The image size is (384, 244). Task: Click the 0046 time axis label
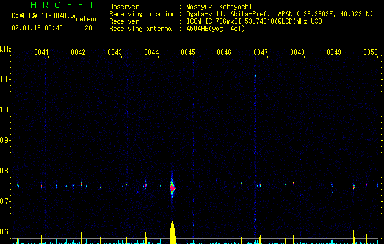tap(224, 52)
